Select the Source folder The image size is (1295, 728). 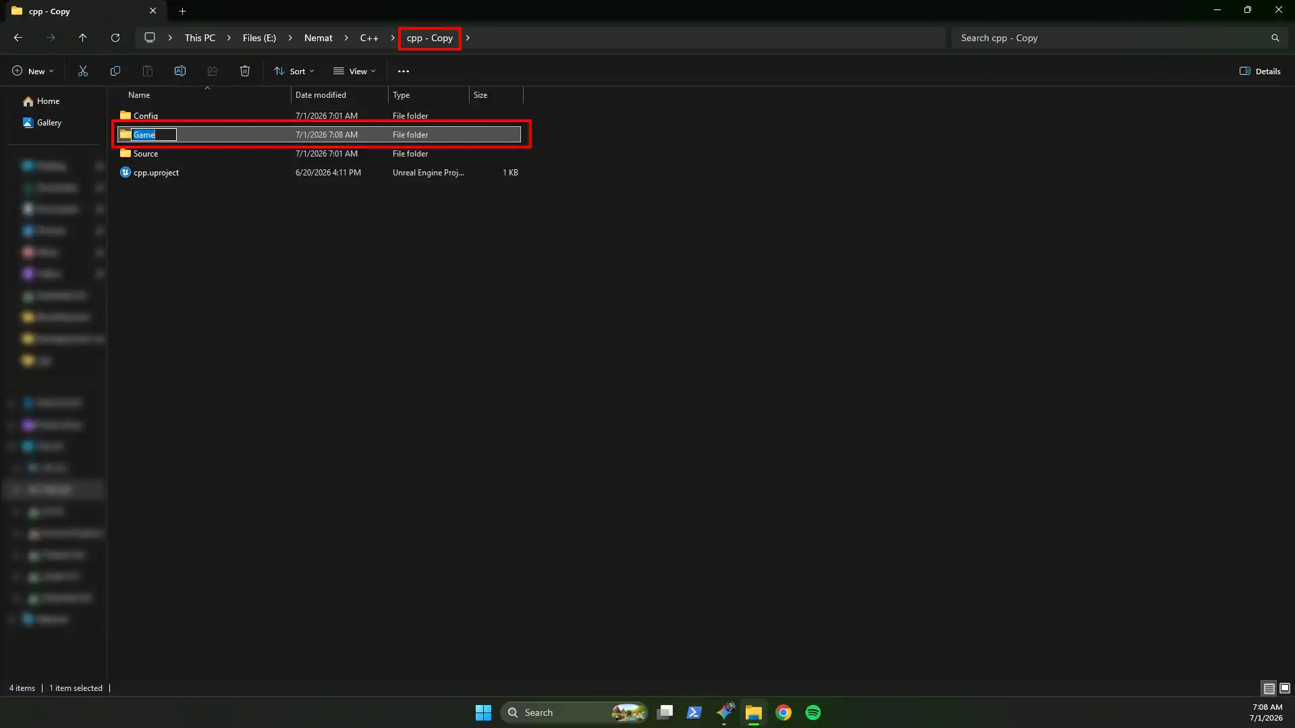pyautogui.click(x=319, y=154)
